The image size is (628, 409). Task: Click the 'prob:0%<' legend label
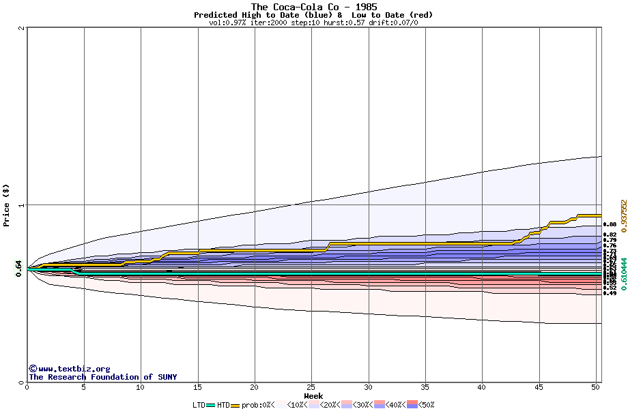[x=258, y=405]
